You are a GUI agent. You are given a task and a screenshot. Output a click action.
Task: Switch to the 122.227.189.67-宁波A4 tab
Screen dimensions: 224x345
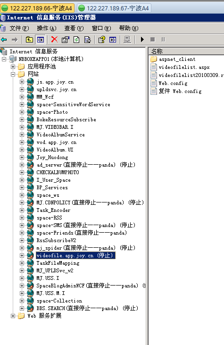click(114, 8)
